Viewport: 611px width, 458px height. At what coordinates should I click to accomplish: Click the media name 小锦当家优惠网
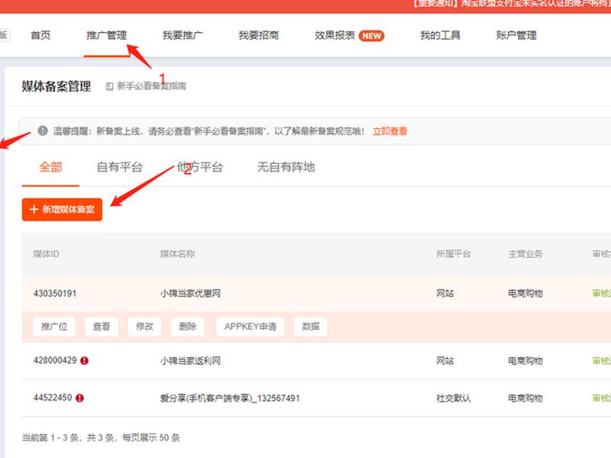point(190,294)
